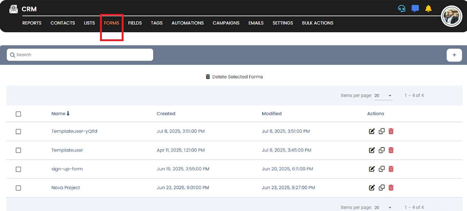Duplicate the Templateuser form created Apr 11
The image size is (467, 211).
382,150
